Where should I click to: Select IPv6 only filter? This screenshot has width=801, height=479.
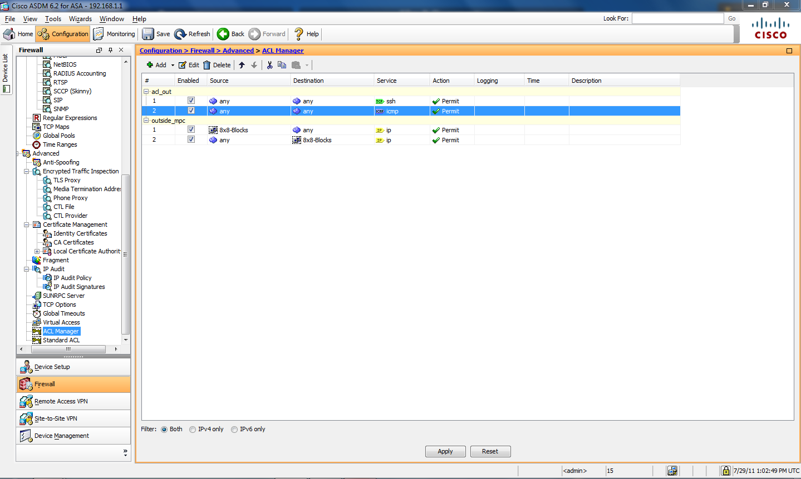point(234,430)
